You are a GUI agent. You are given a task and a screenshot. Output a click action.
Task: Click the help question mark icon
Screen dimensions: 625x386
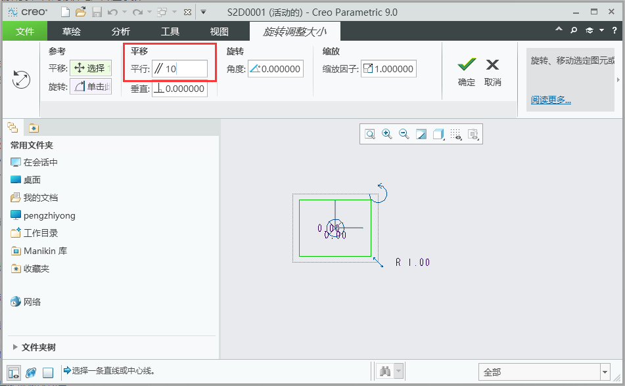tap(614, 30)
